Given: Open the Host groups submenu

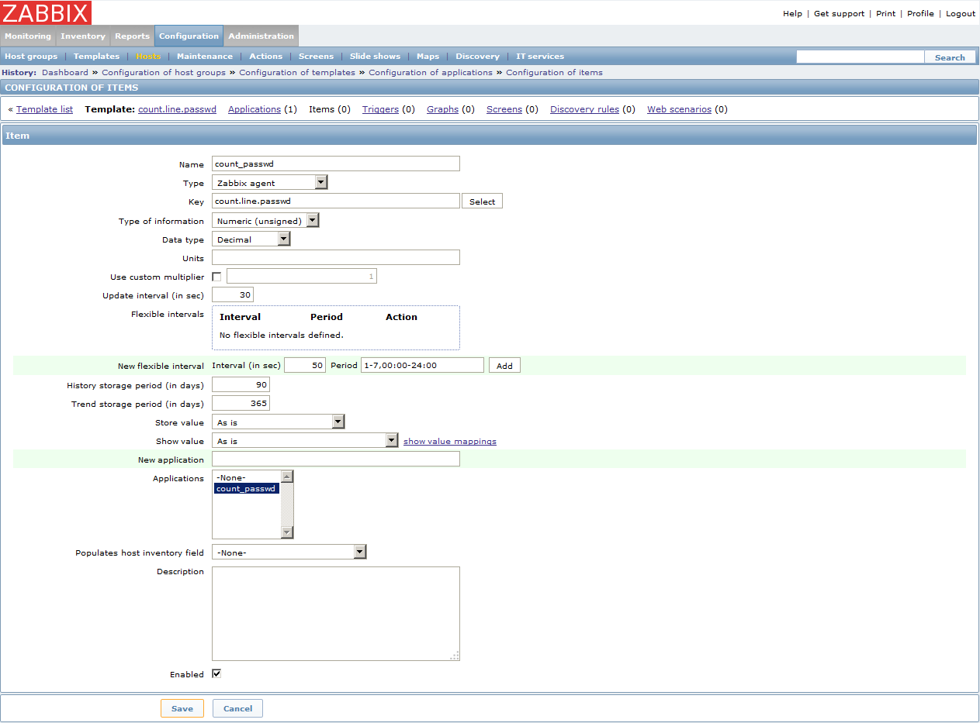Looking at the screenshot, I should pyautogui.click(x=31, y=56).
